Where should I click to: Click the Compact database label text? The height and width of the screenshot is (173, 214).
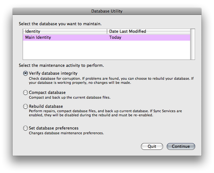(47, 93)
